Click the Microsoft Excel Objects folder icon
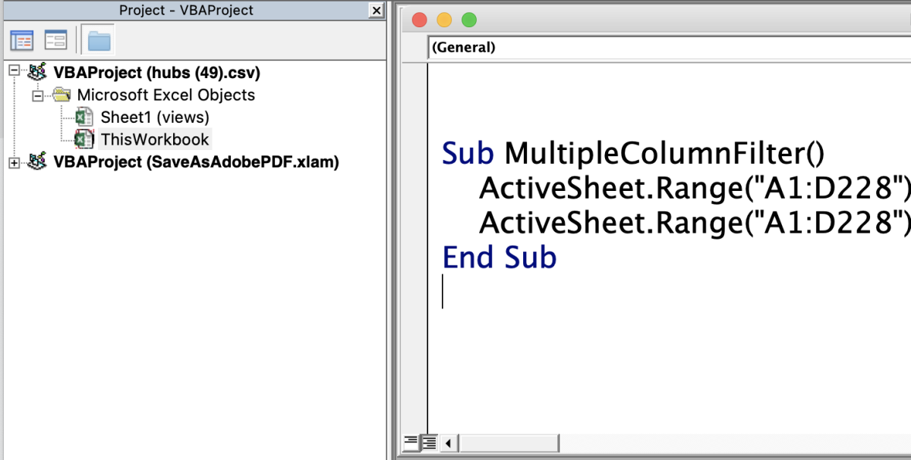Viewport: 911px width, 460px height. pos(61,95)
